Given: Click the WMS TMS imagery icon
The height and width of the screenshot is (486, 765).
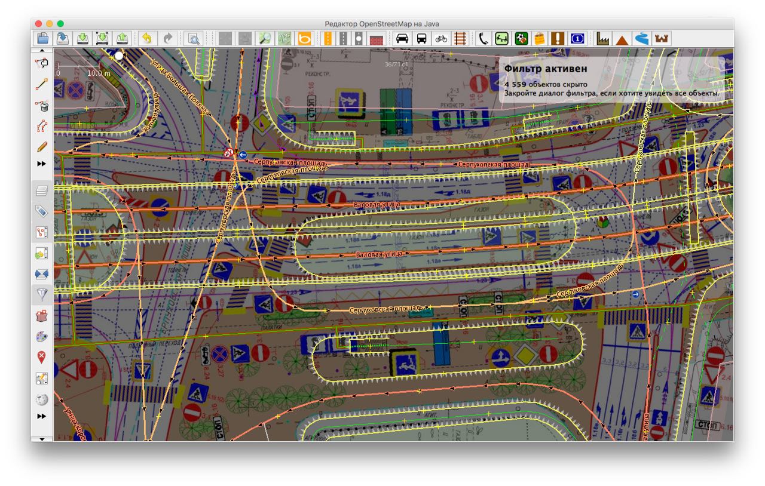Looking at the screenshot, I should [x=284, y=39].
